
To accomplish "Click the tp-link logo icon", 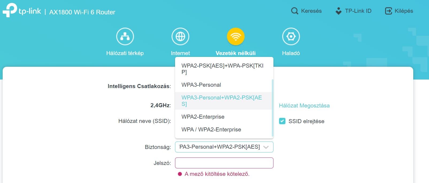I will click(10, 10).
